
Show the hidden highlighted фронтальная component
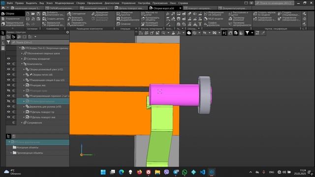point(9,101)
